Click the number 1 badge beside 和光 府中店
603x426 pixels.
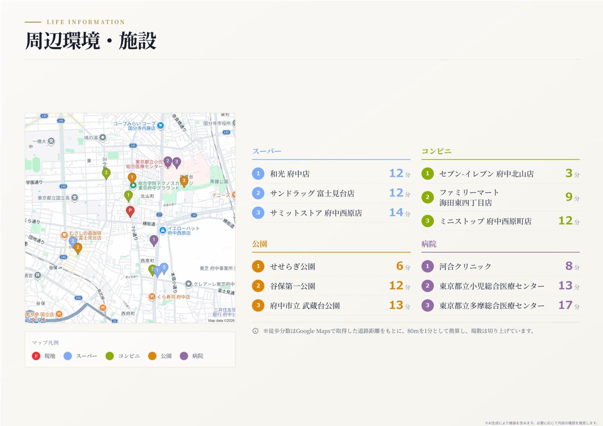coord(258,174)
